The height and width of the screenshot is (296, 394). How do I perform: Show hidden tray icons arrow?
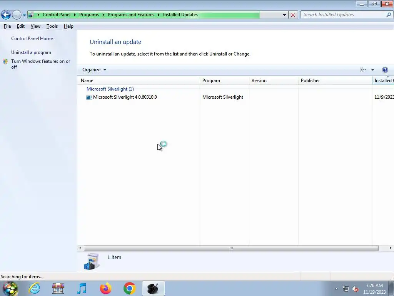click(x=336, y=289)
